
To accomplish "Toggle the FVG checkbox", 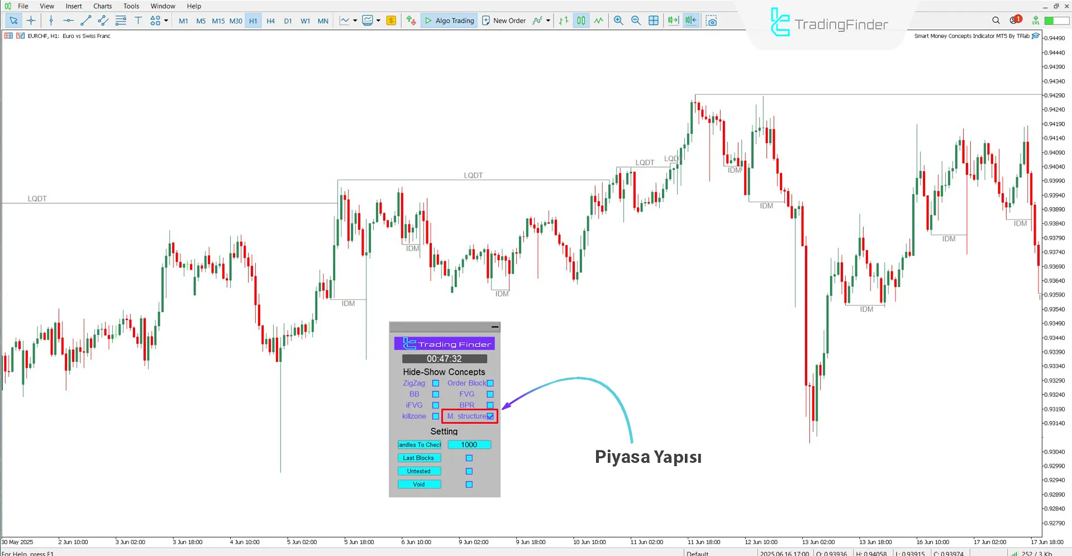I will [490, 395].
